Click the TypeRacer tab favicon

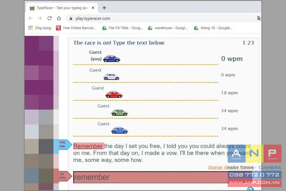coord(32,8)
